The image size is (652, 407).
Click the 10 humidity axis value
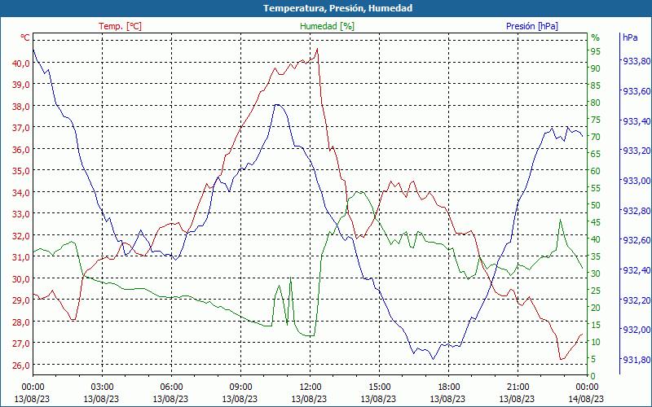[596, 342]
